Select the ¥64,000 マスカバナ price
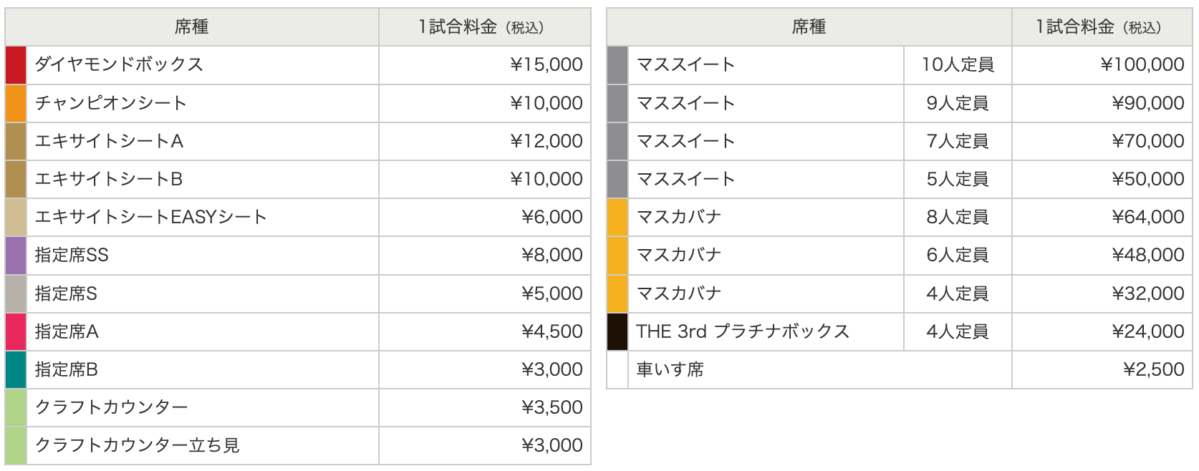Screen dimensions: 1199x471 1148,217
